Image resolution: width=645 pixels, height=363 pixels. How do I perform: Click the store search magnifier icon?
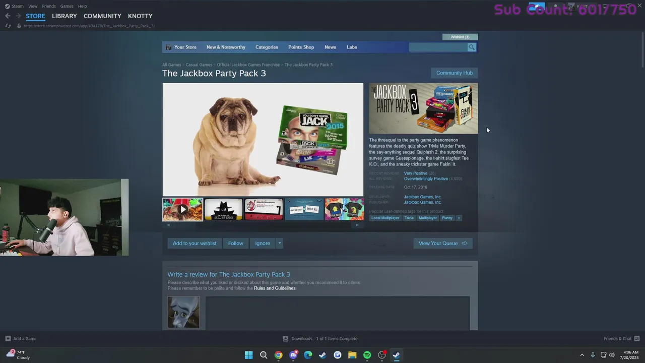point(472,47)
